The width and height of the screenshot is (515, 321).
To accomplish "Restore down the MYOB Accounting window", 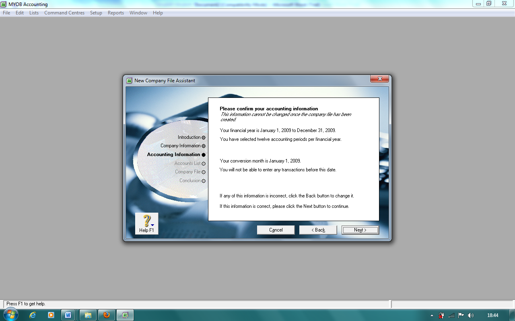I will pyautogui.click(x=489, y=3).
